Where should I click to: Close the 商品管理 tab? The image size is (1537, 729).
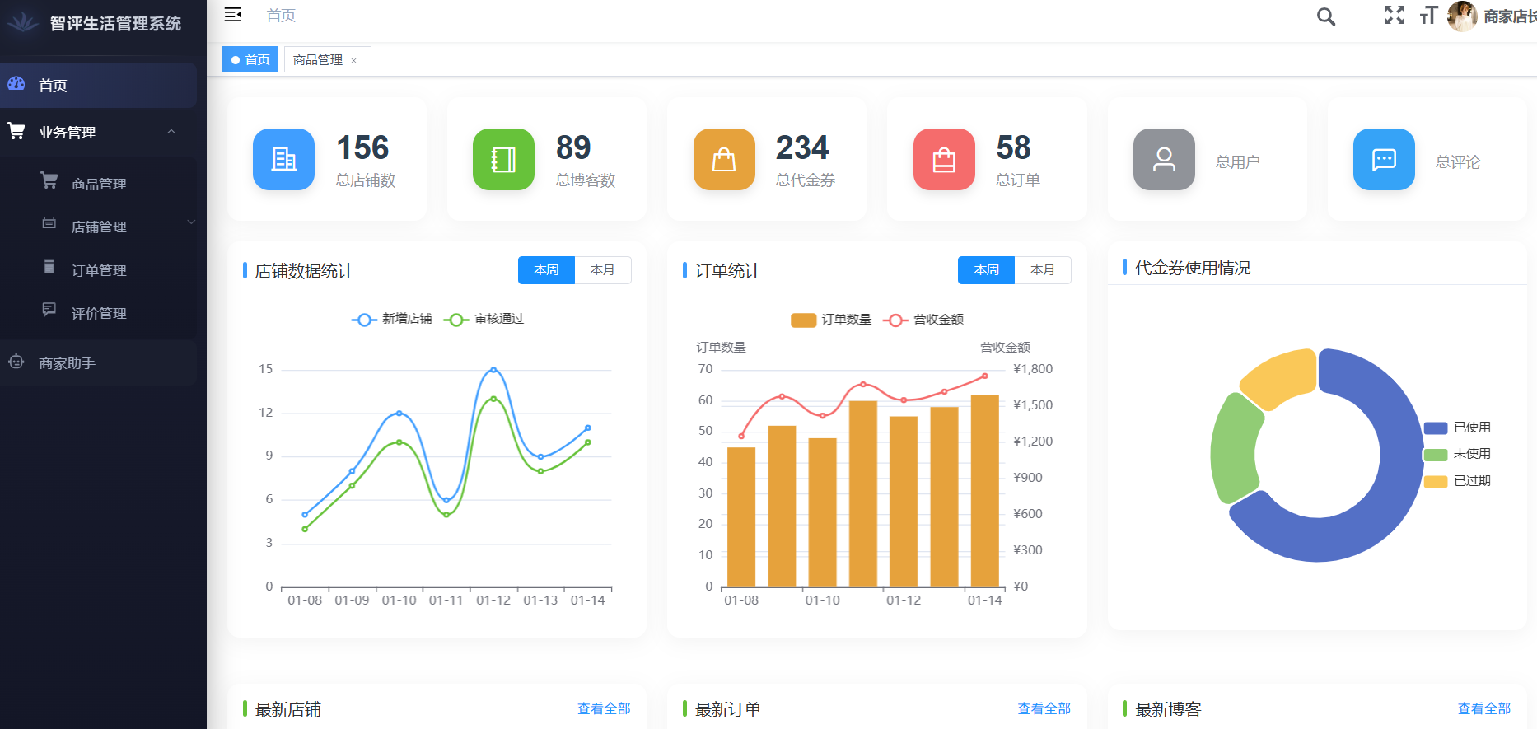354,60
